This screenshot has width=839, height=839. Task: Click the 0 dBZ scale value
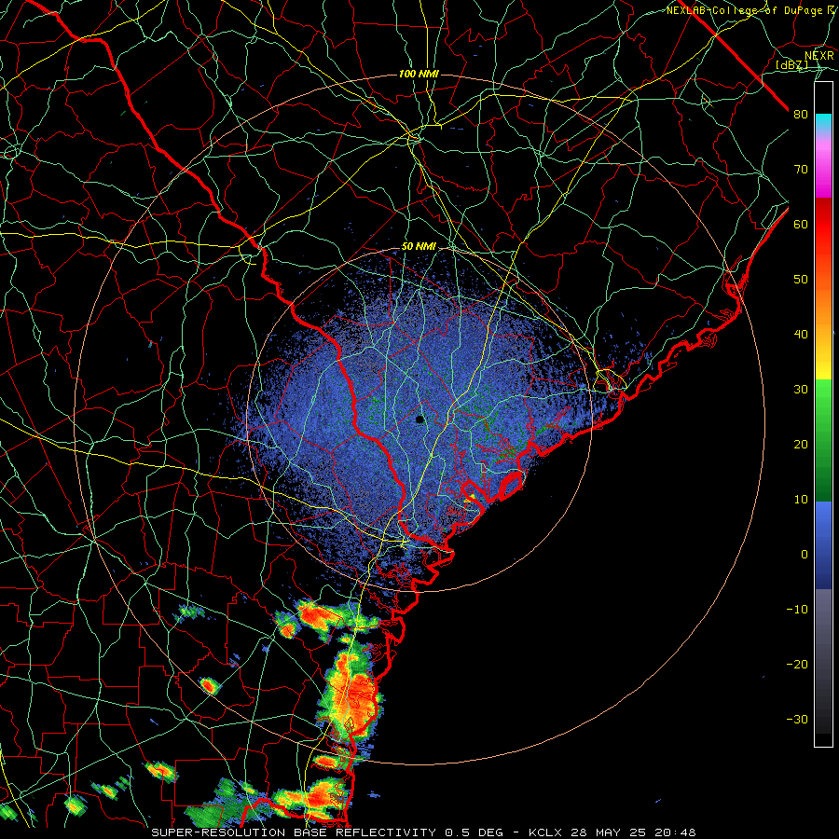(x=805, y=555)
